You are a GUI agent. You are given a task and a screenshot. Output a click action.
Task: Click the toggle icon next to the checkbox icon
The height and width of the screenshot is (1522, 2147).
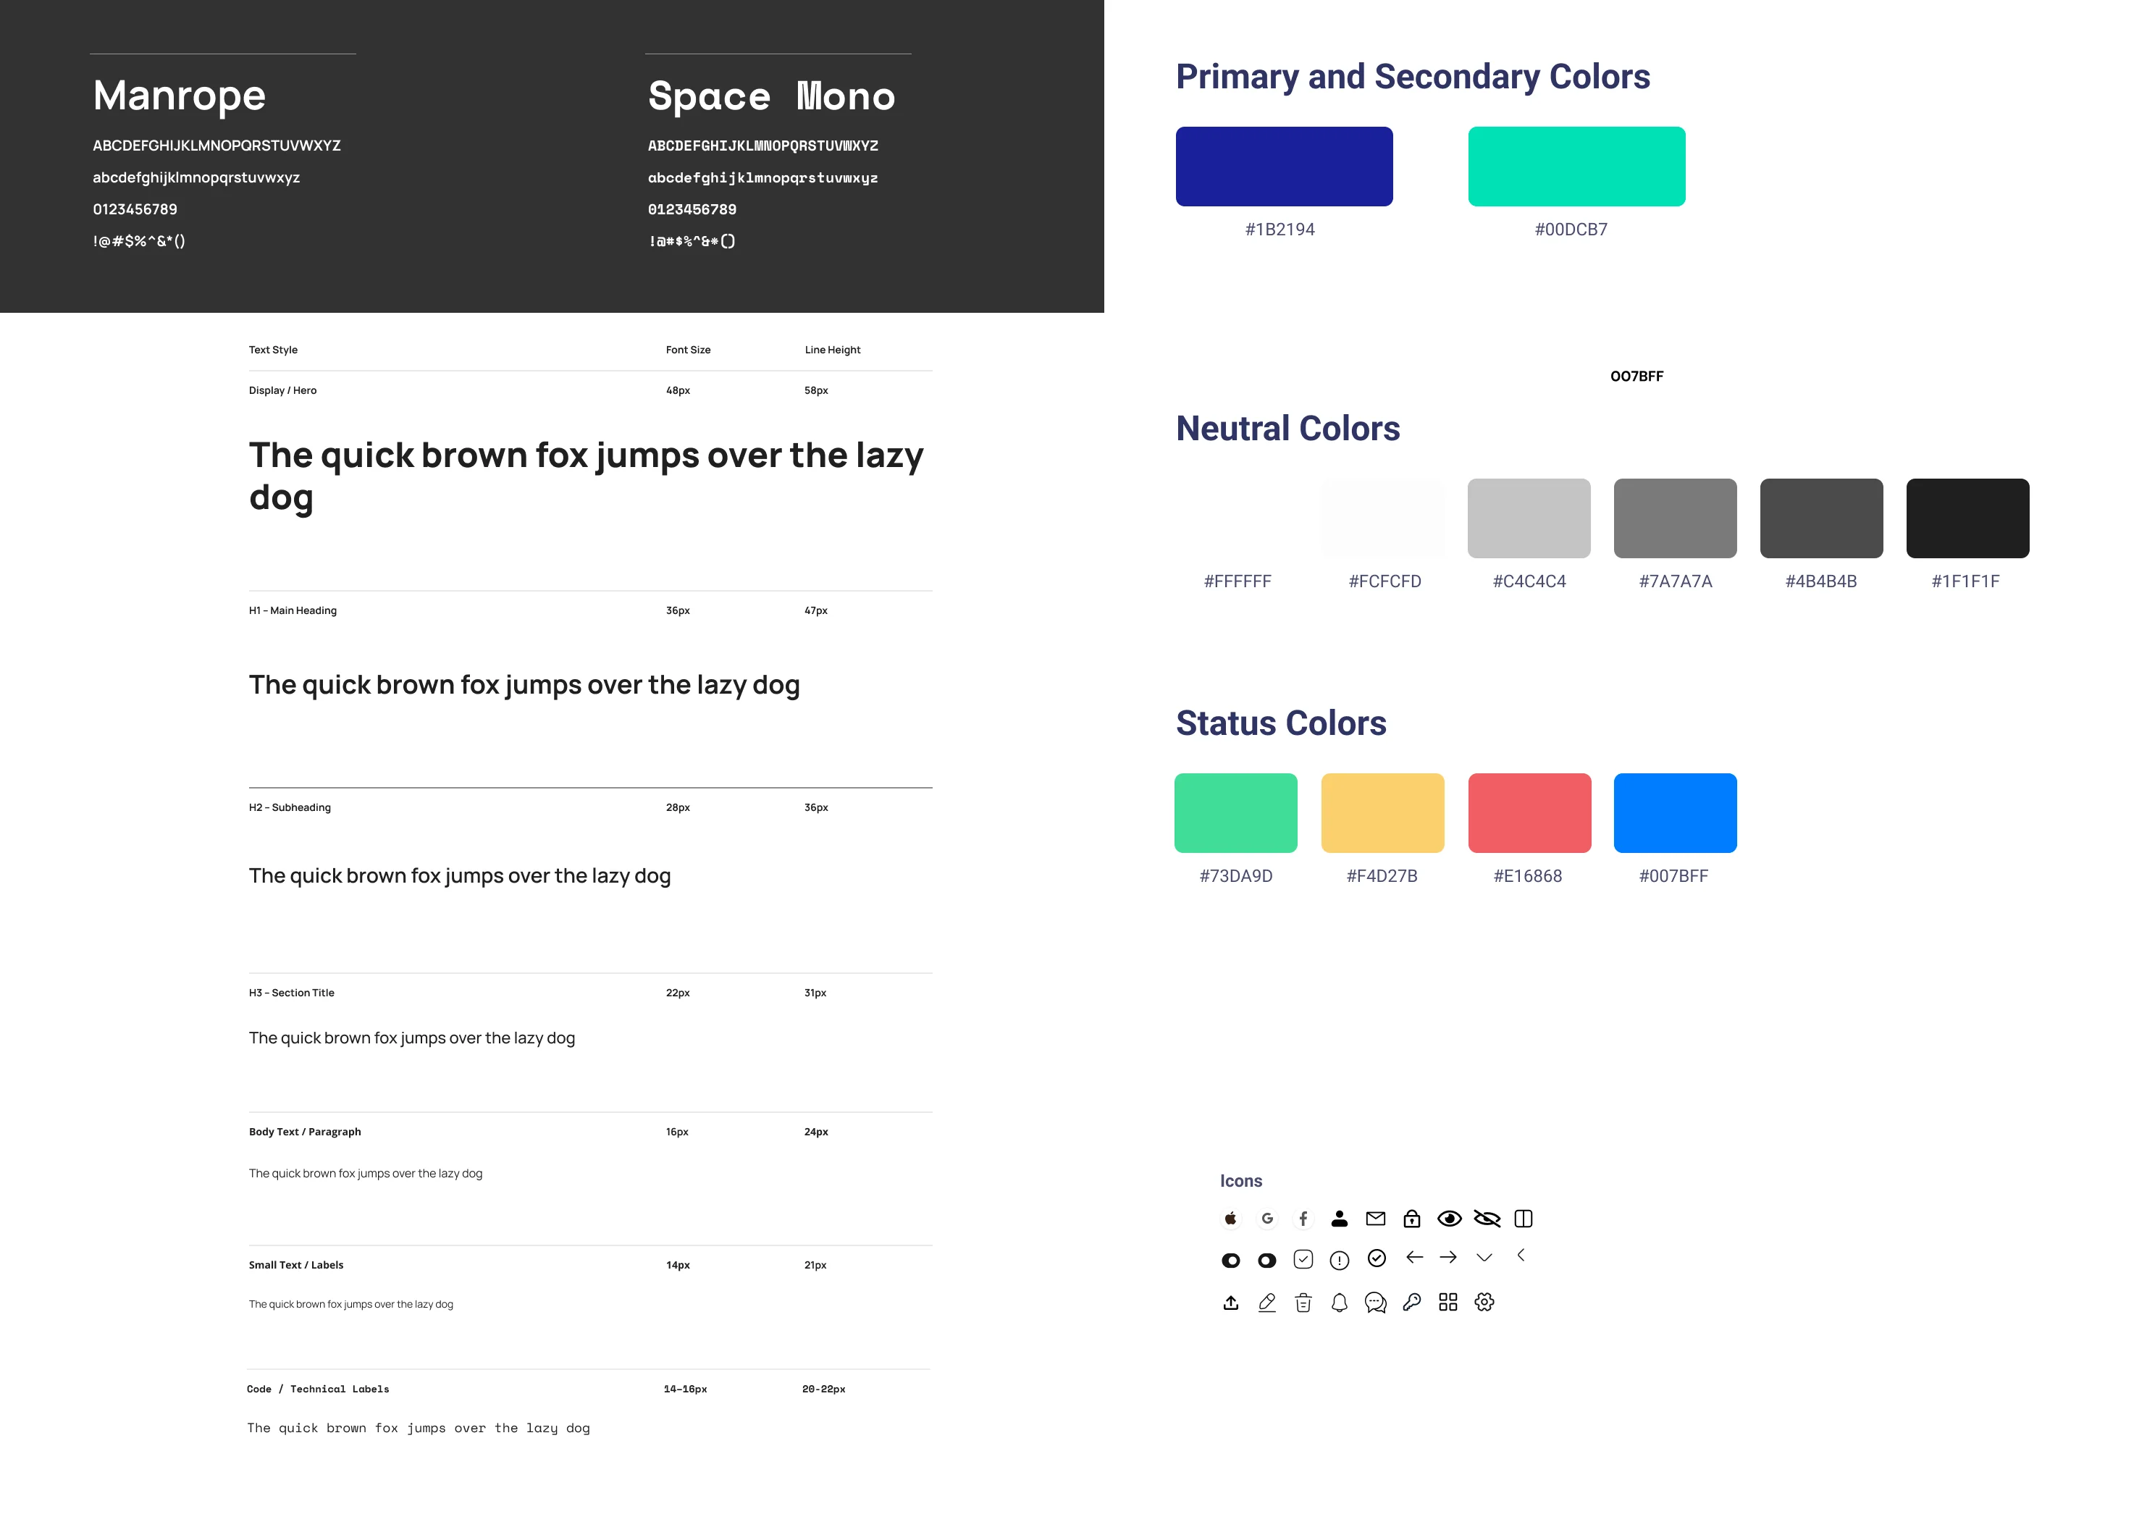click(x=1267, y=1261)
